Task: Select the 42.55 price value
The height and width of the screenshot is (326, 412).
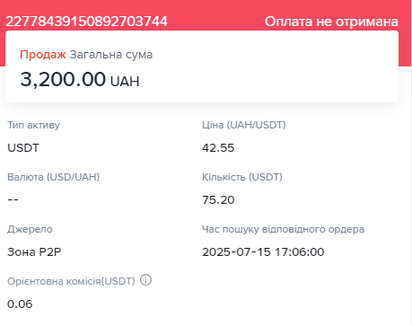Action: [218, 148]
